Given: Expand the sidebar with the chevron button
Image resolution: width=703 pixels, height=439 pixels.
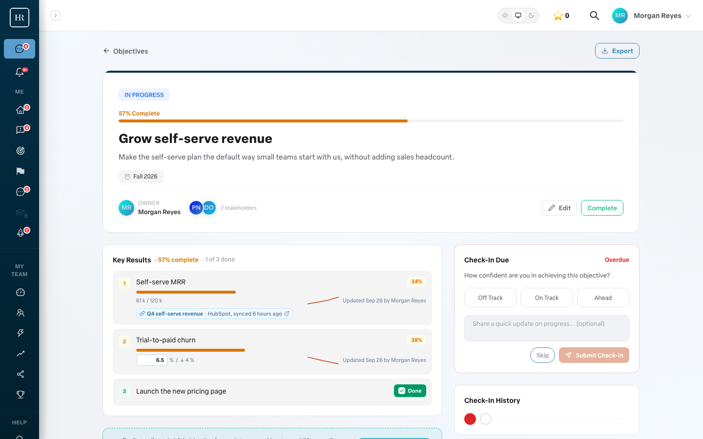Looking at the screenshot, I should click(x=56, y=16).
